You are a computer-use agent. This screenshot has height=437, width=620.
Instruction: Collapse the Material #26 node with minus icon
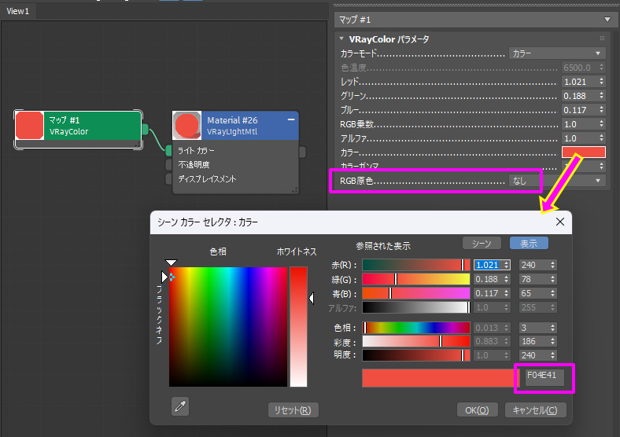[291, 119]
